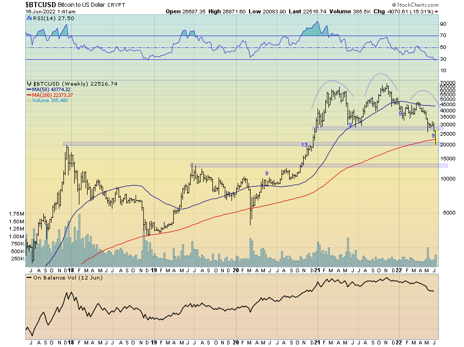Click the 70000 price axis label

448,83
